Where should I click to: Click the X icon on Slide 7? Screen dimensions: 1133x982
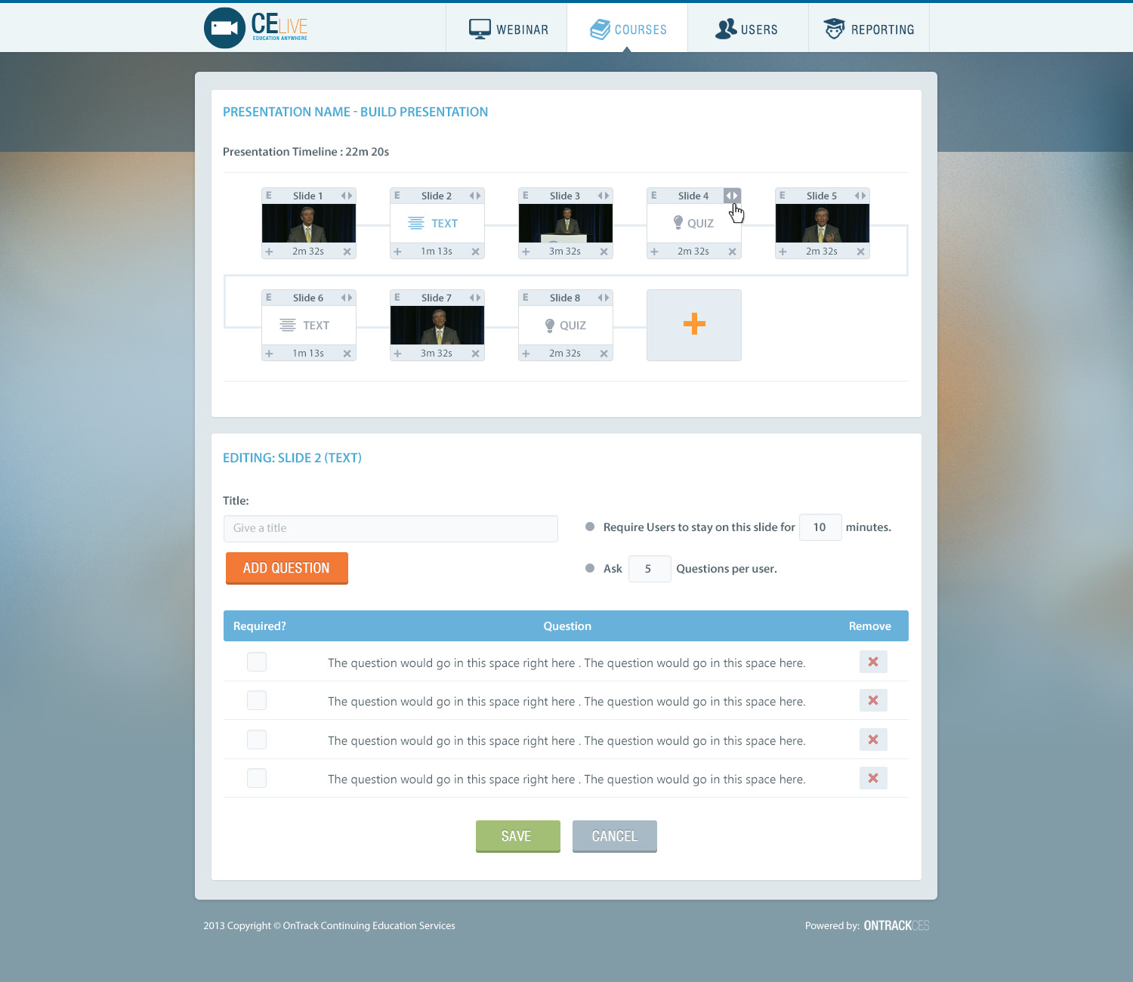[475, 354]
